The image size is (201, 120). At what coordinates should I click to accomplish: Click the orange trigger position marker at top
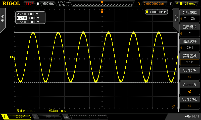[x=102, y=11]
